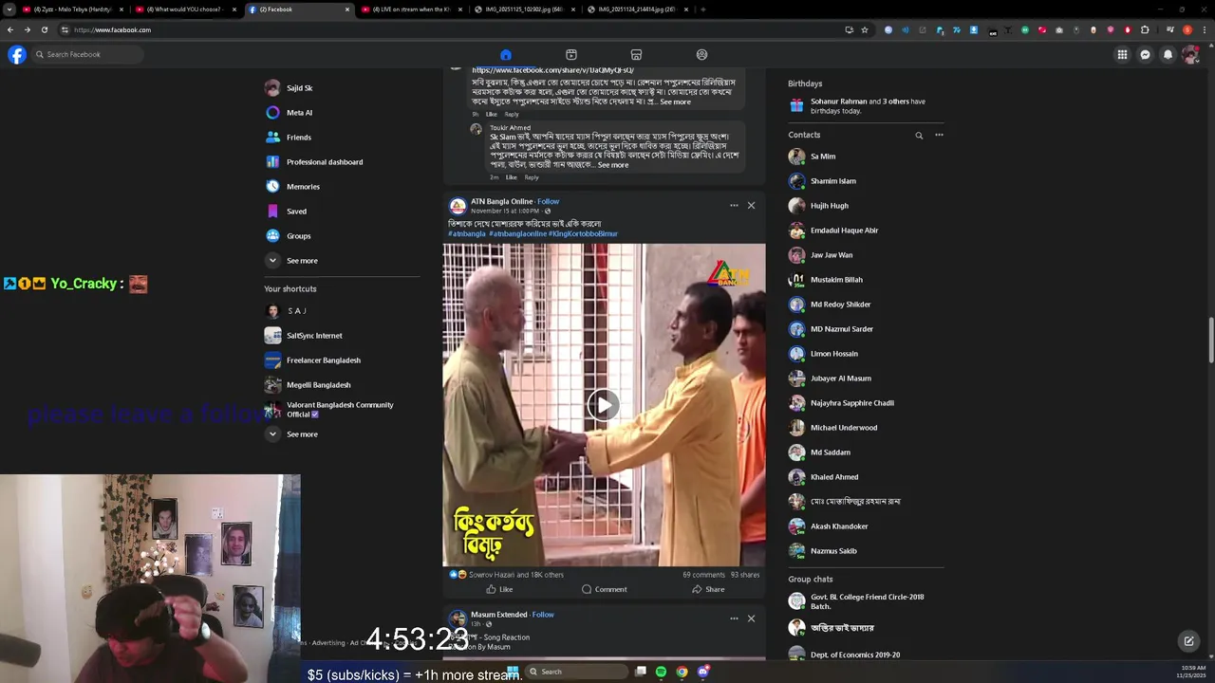This screenshot has height=683, width=1215.
Task: Open the account profile avatar menu
Action: click(x=1191, y=54)
